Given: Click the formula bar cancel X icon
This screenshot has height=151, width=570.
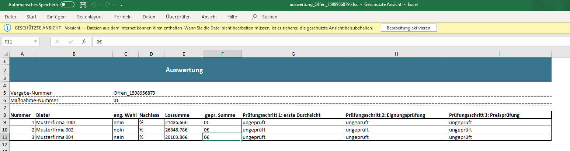Looking at the screenshot, I should coord(58,42).
